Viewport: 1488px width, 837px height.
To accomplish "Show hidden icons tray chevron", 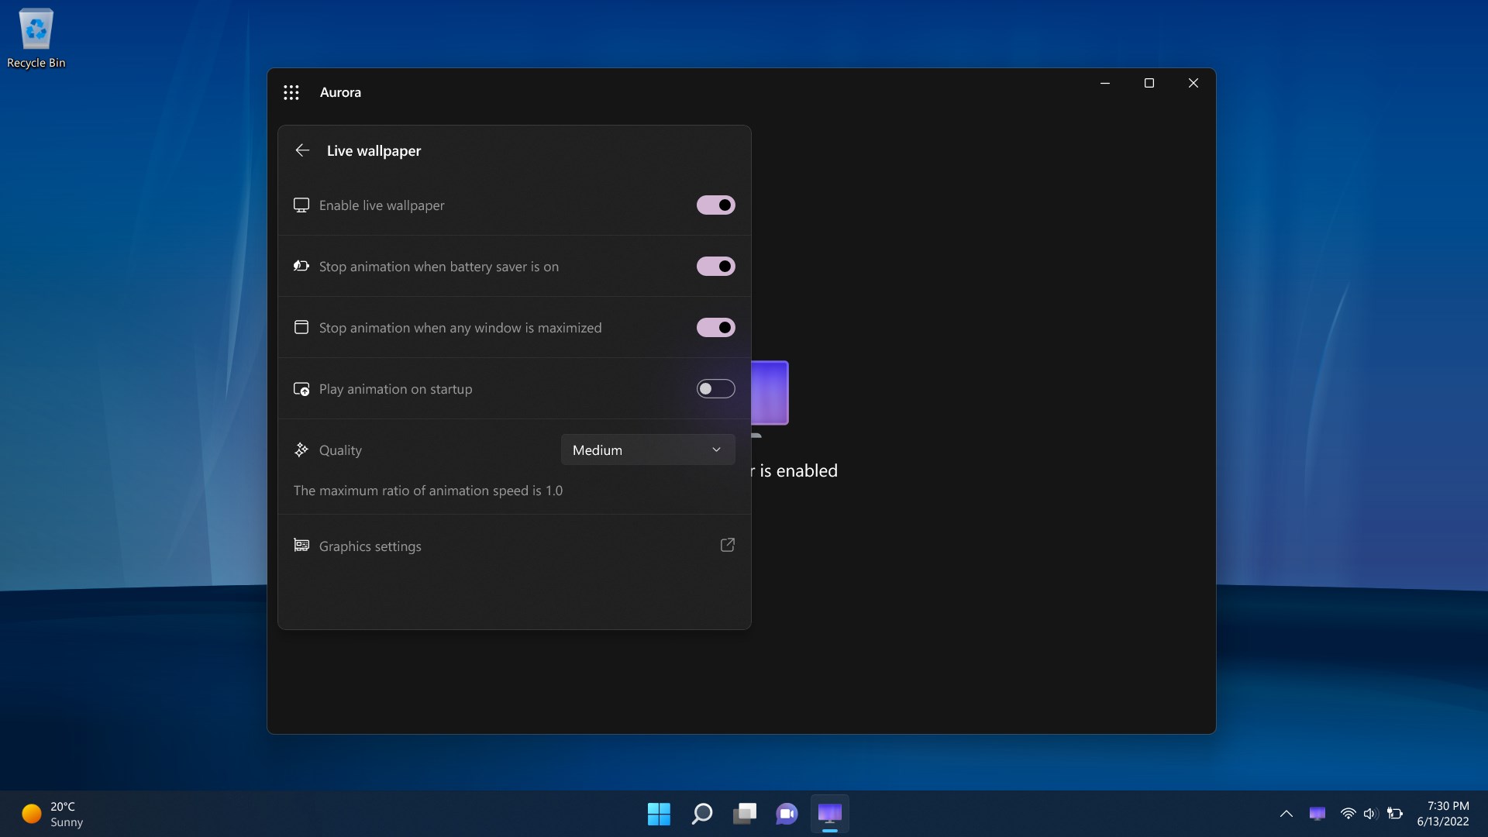I will pos(1286,814).
